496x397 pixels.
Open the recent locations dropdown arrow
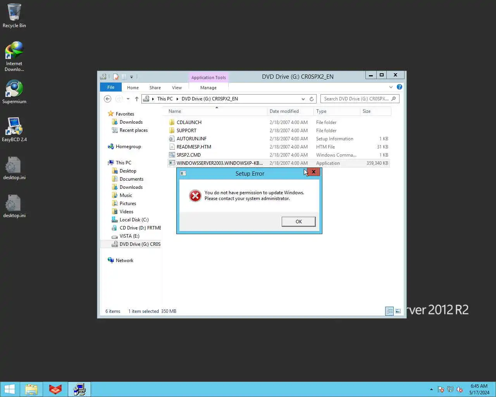click(128, 99)
